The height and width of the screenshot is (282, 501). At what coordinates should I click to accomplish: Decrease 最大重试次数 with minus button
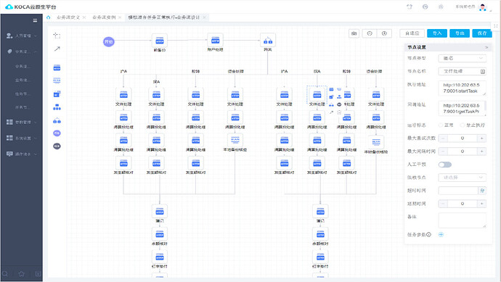pos(443,138)
